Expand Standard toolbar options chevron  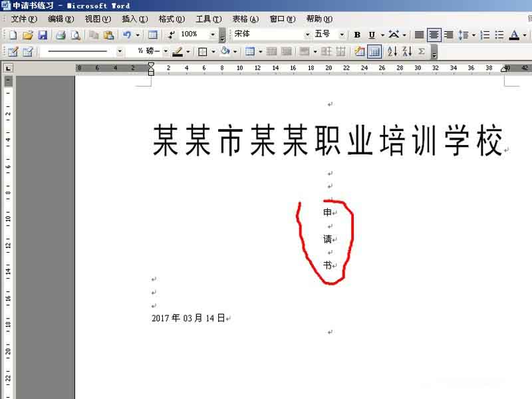(x=222, y=35)
